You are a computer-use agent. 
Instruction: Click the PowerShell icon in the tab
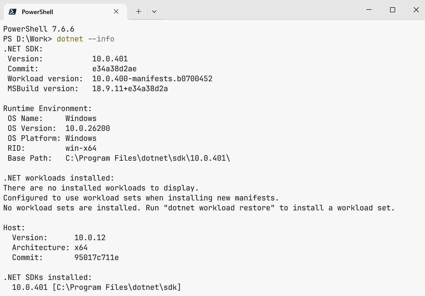12,12
